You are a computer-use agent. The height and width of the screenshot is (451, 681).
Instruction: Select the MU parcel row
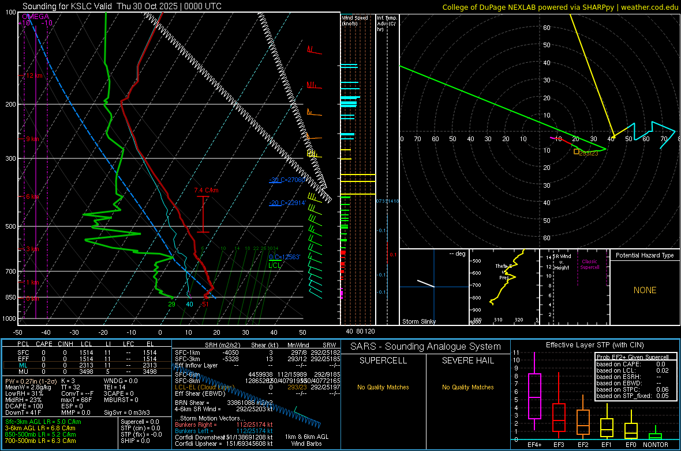(87, 372)
